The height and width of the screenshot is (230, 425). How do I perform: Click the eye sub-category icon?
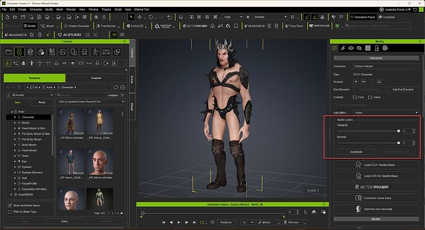[x=73, y=64]
